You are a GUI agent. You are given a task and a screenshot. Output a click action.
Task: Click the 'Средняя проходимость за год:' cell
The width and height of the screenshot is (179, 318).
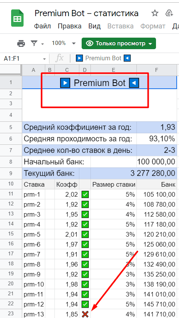click(79, 139)
